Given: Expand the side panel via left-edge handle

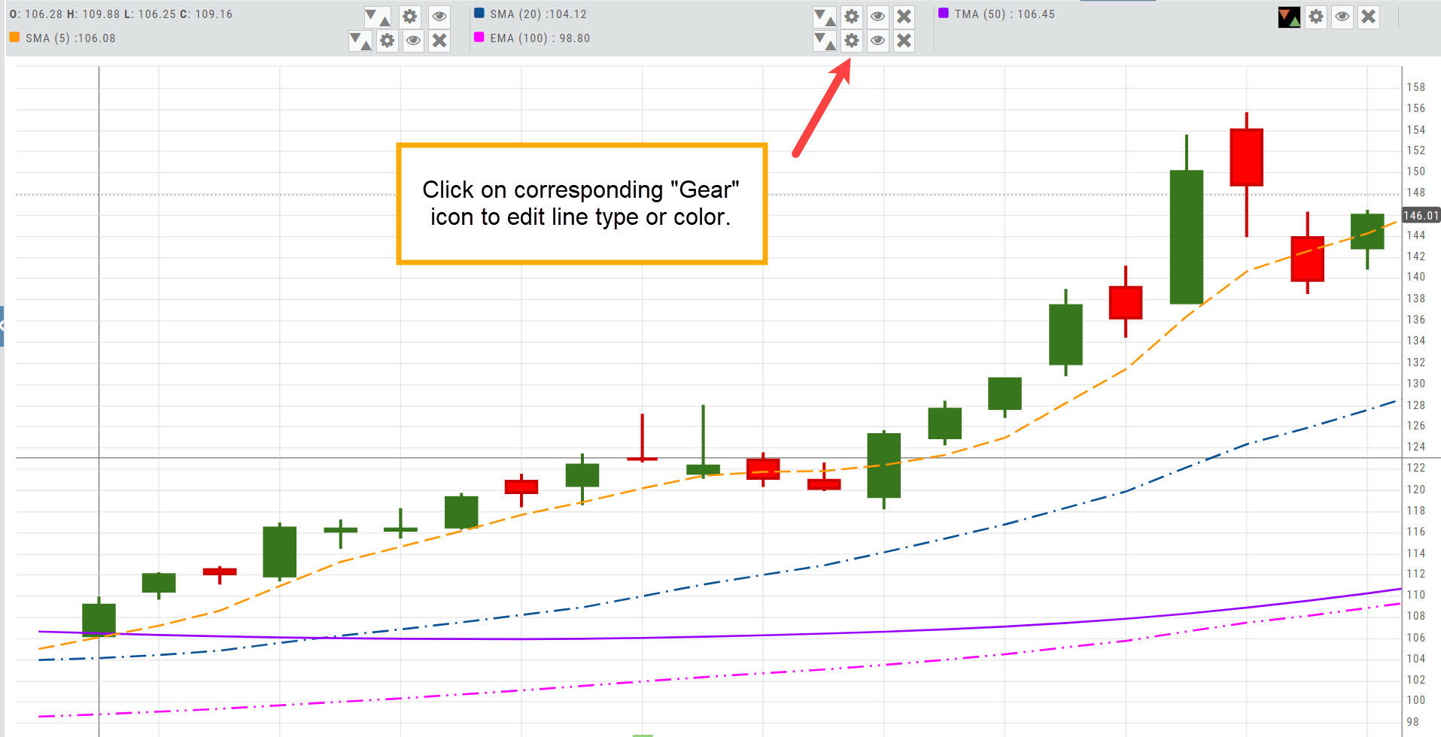Looking at the screenshot, I should [x=2, y=326].
